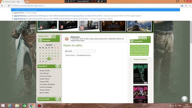
Task: Open the 'Аркады (Arcade)' category
Action: 45,70
